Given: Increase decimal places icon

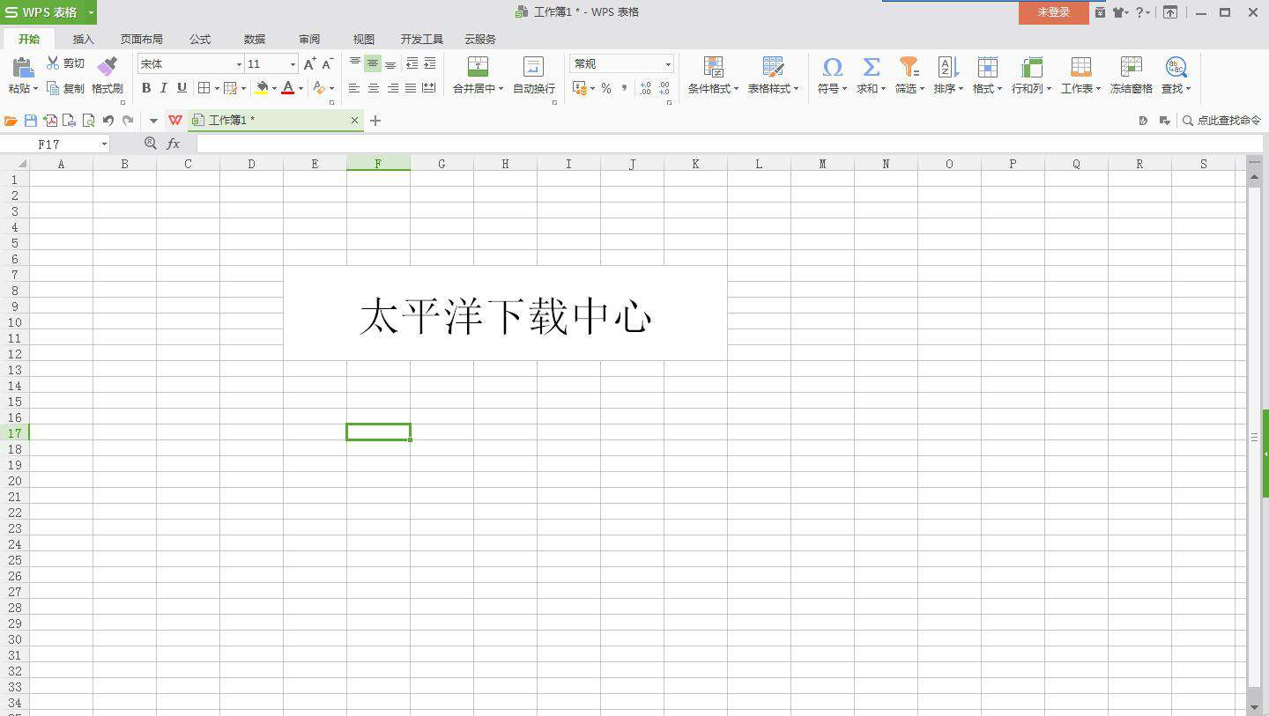Looking at the screenshot, I should [x=645, y=88].
